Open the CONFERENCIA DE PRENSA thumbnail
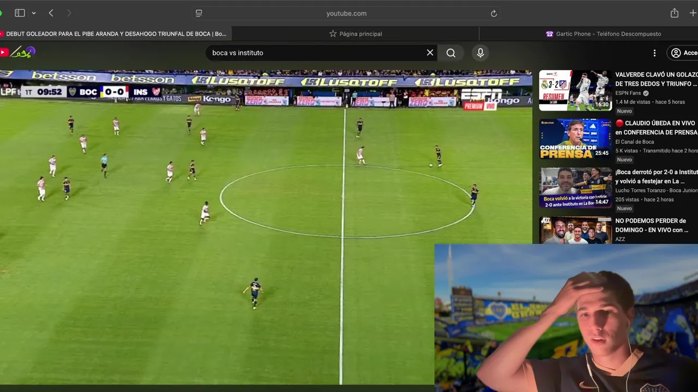Screen dimensions: 698x392 pyautogui.click(x=575, y=139)
